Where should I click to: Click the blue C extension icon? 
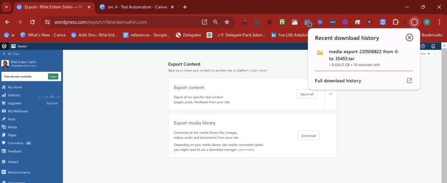320,22
